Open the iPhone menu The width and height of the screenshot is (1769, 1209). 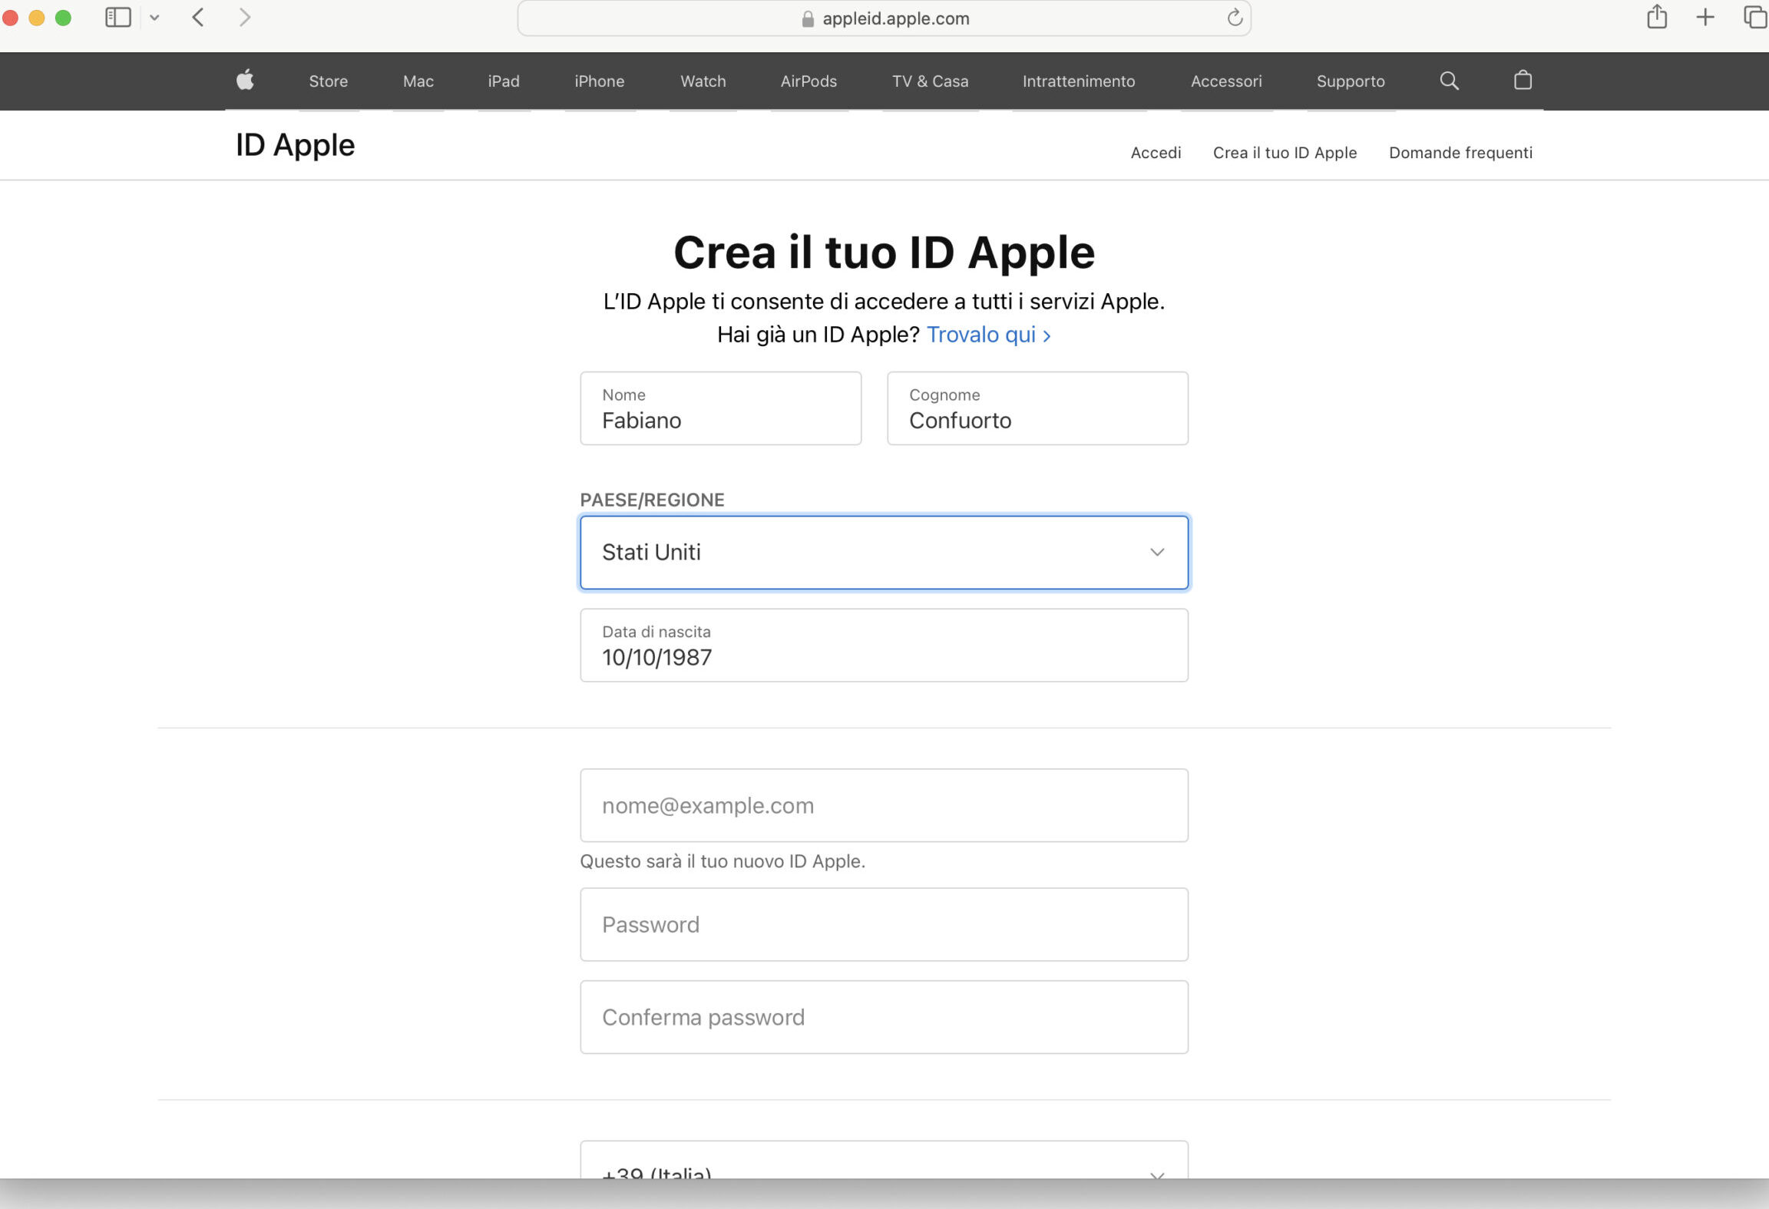point(600,81)
